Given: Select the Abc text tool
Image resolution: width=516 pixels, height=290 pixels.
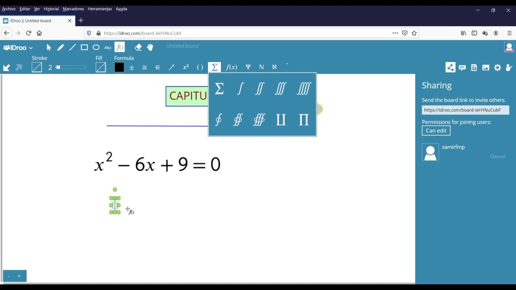Looking at the screenshot, I should pyautogui.click(x=108, y=48).
